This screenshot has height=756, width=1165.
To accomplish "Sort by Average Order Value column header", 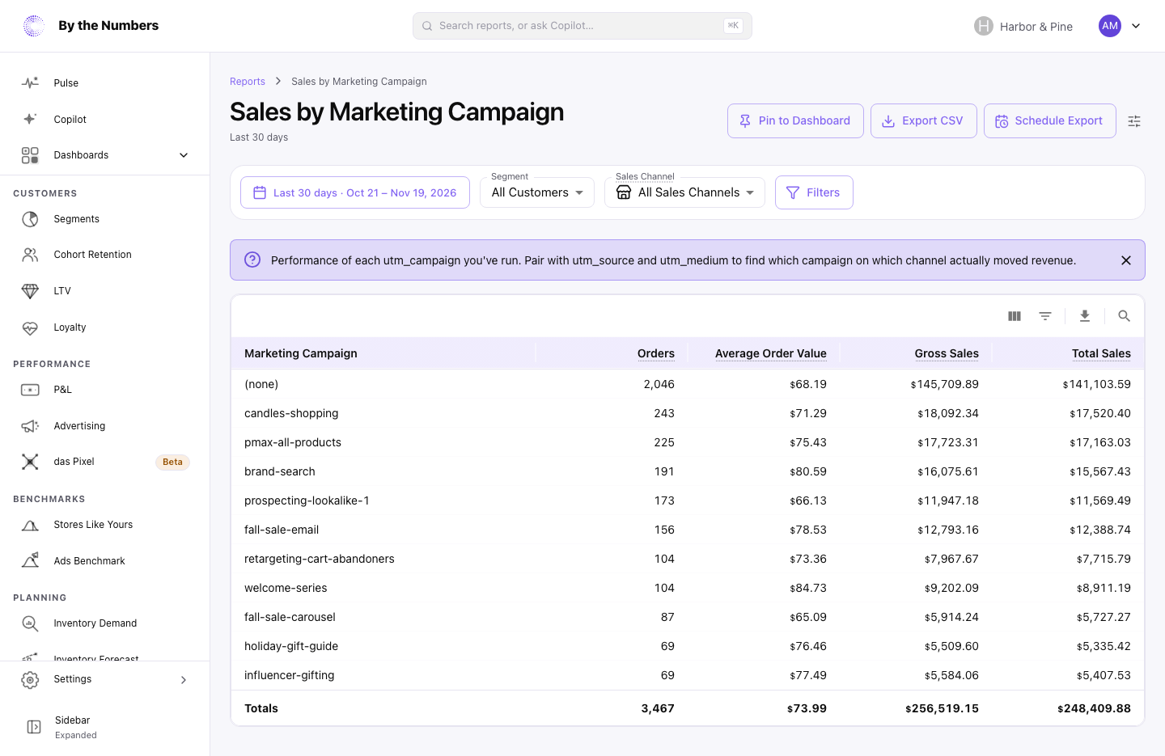I will 771,353.
